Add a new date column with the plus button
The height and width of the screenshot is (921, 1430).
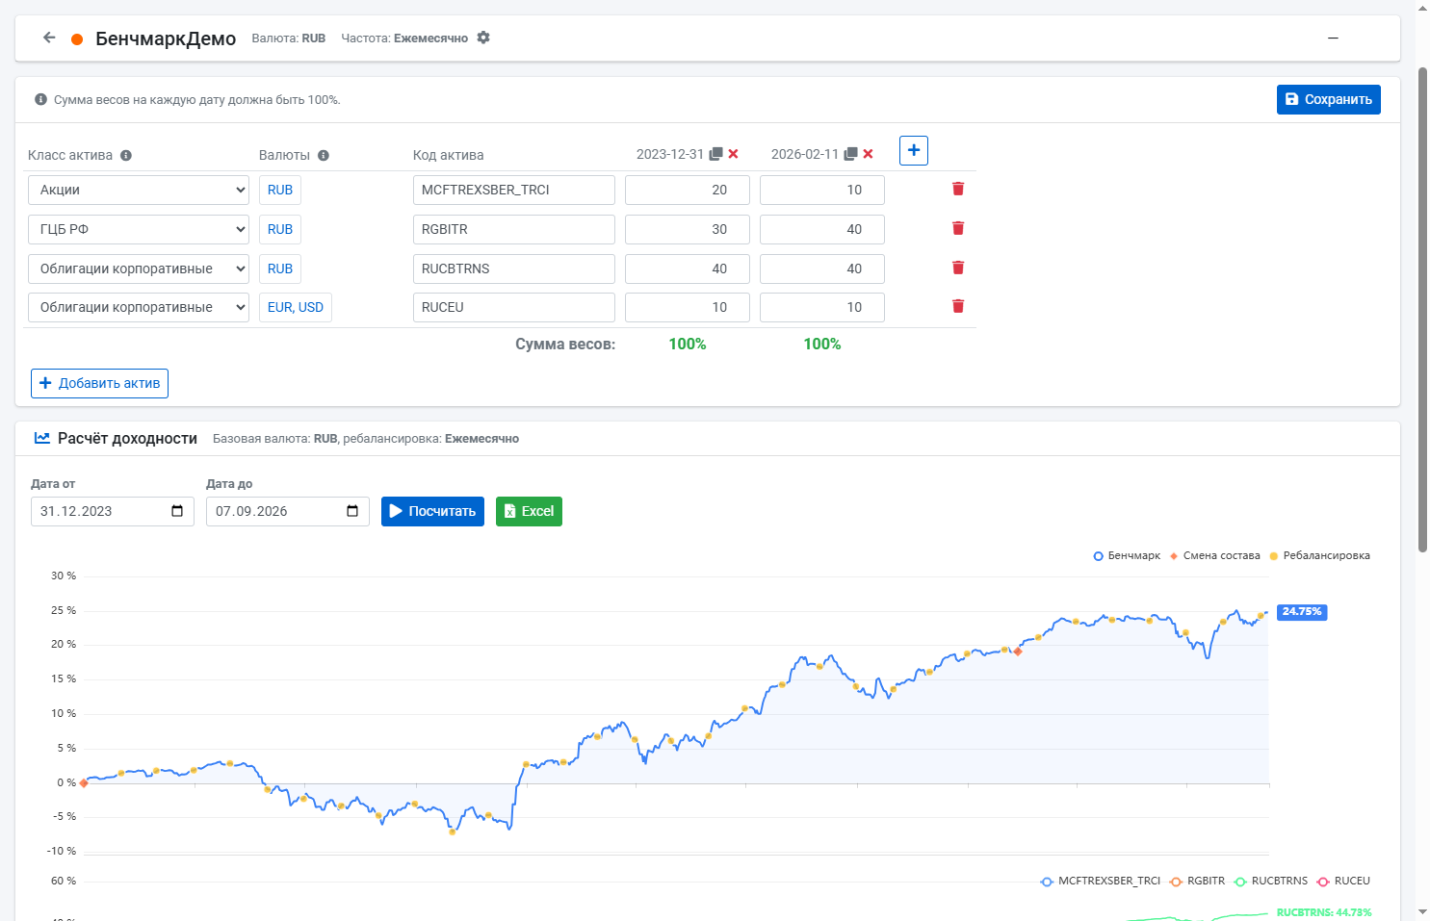(914, 150)
